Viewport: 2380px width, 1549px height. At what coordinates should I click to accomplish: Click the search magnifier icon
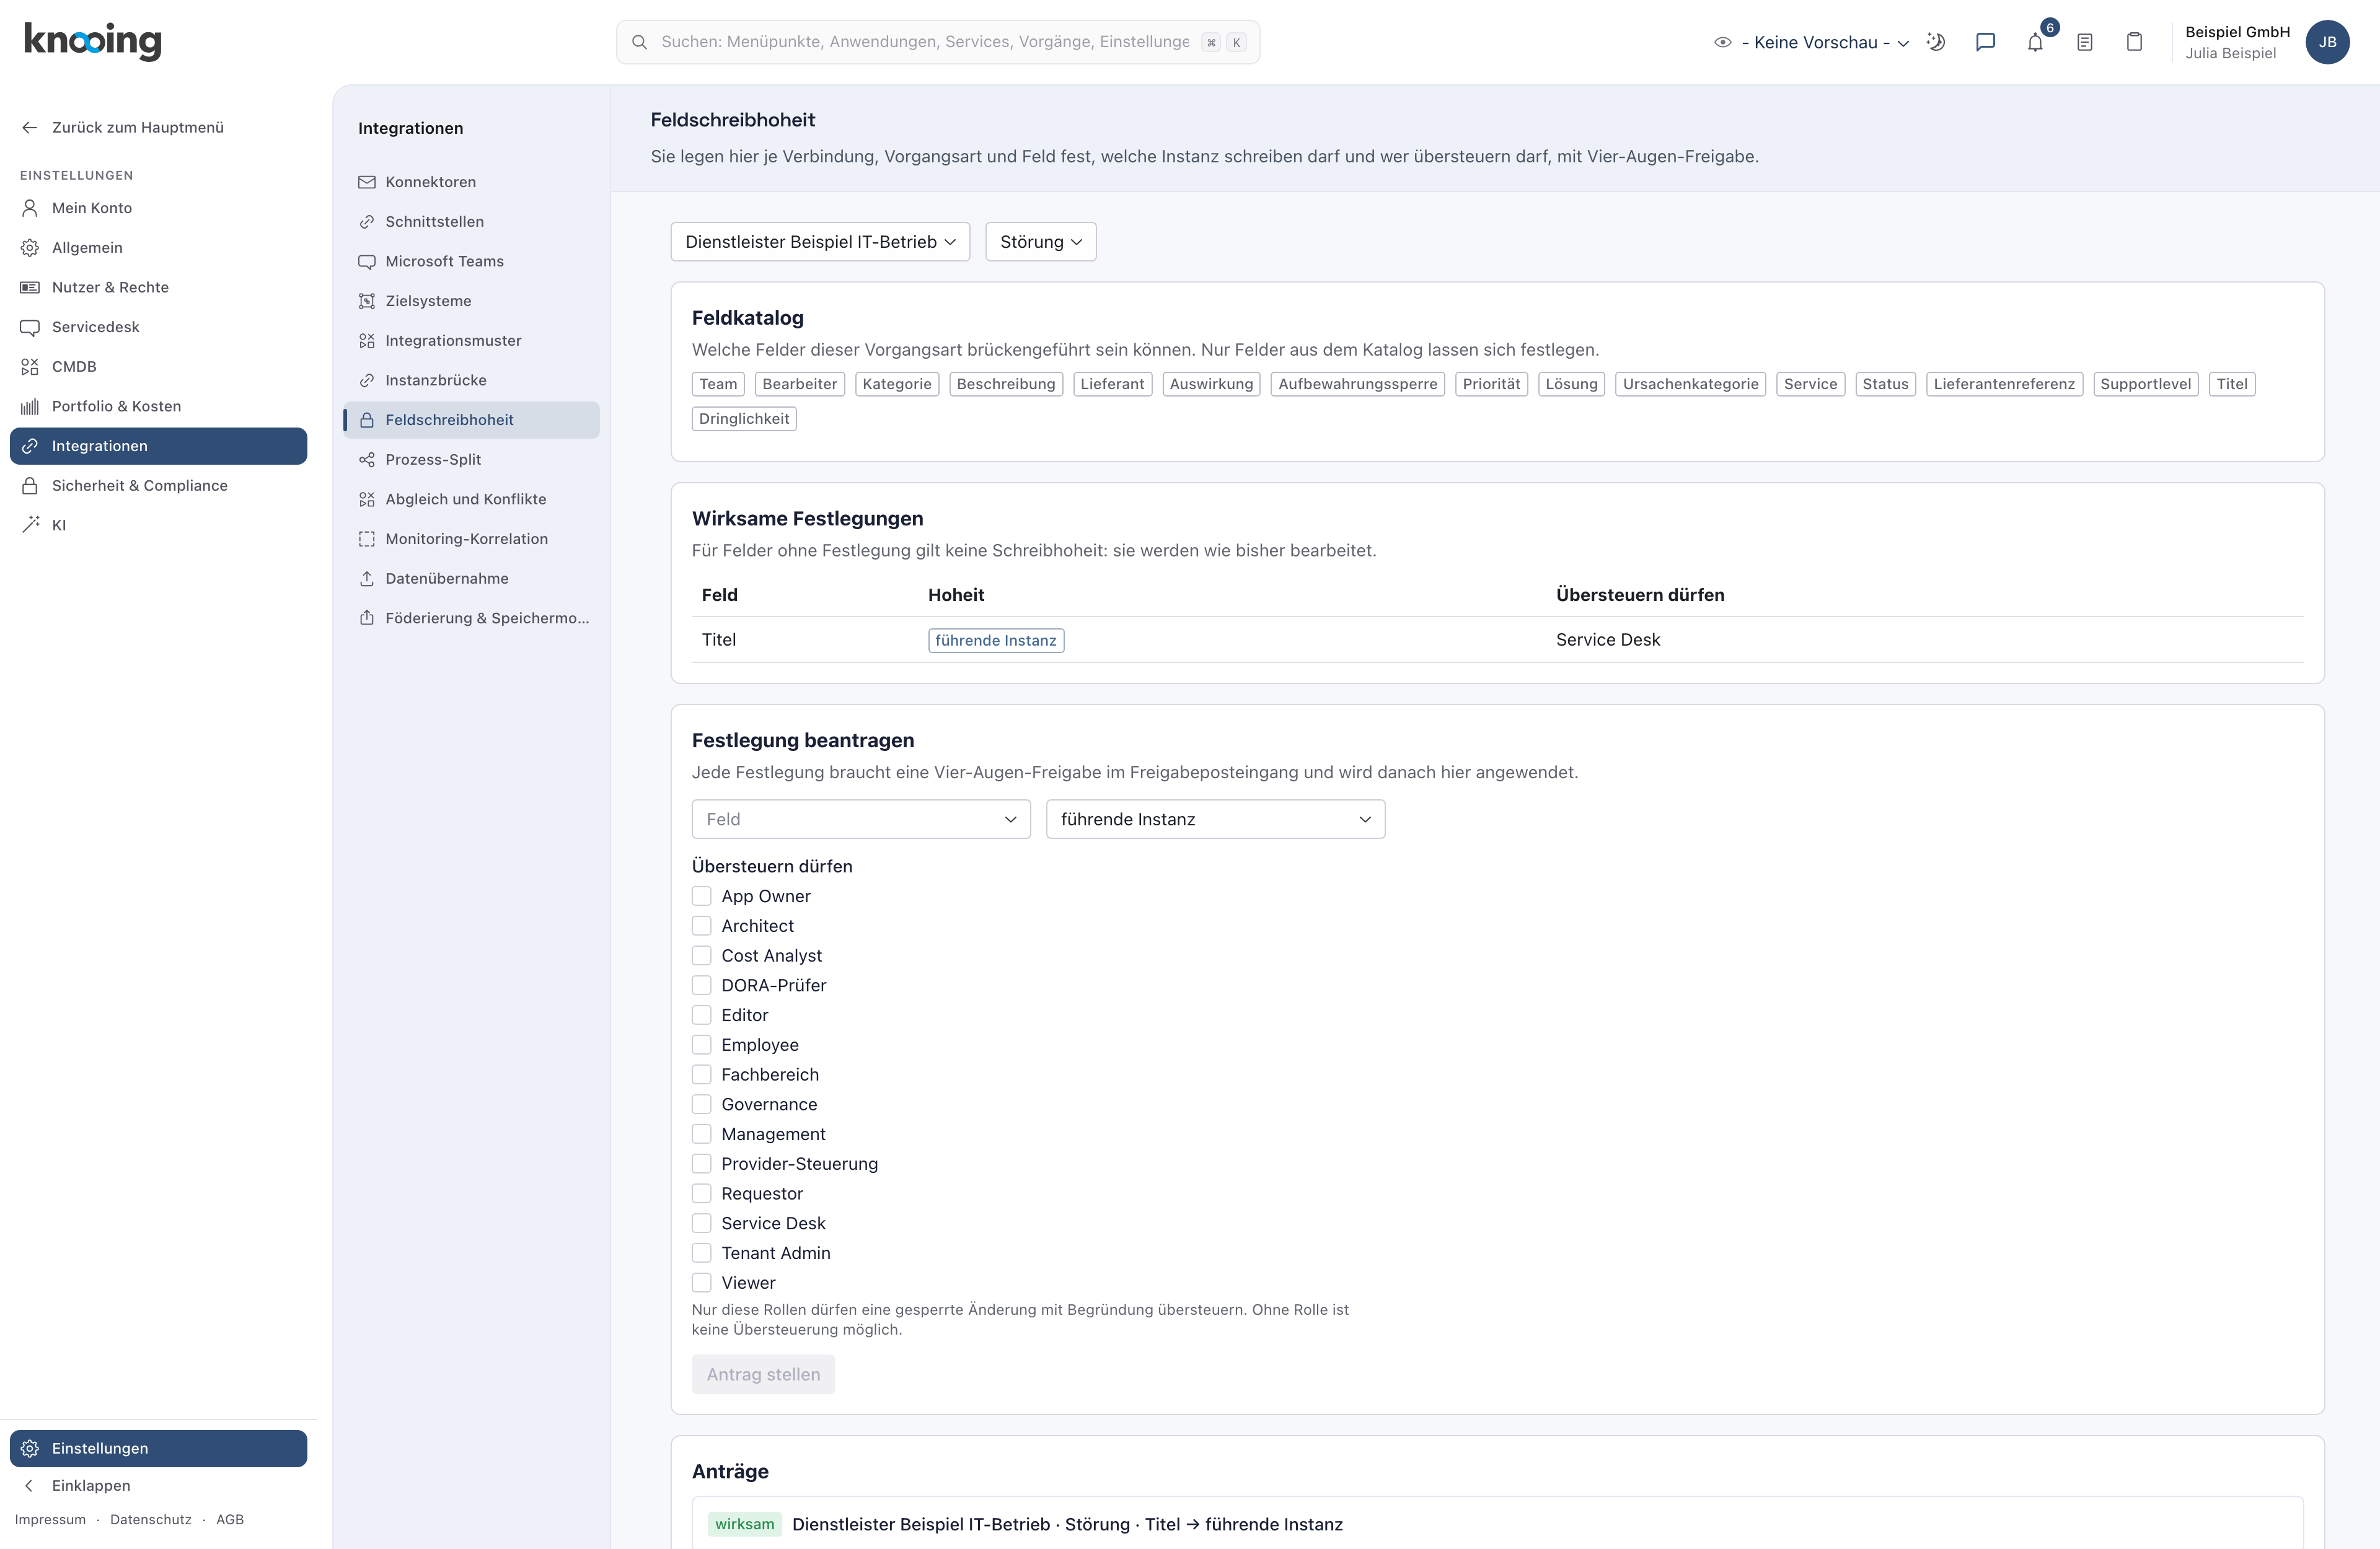click(x=639, y=42)
